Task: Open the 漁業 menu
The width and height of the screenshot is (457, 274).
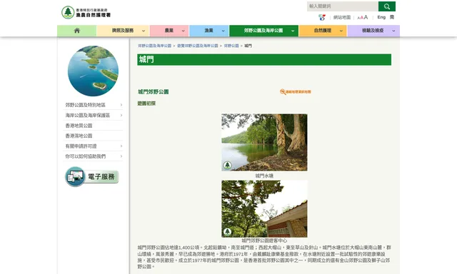Action: pyautogui.click(x=209, y=31)
